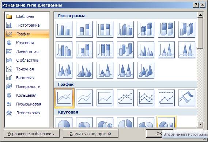Confirm with the OK button
This screenshot has height=142, width=208.
[159, 134]
